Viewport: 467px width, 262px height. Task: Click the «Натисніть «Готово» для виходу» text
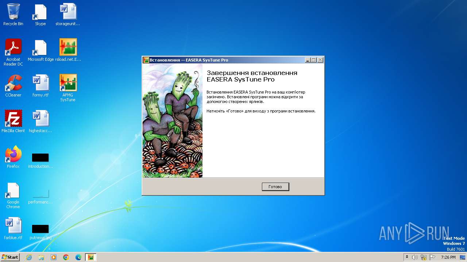[x=261, y=111]
